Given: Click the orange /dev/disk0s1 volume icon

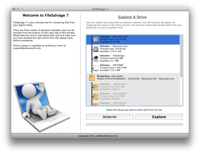Looking at the screenshot, I should click(96, 87).
